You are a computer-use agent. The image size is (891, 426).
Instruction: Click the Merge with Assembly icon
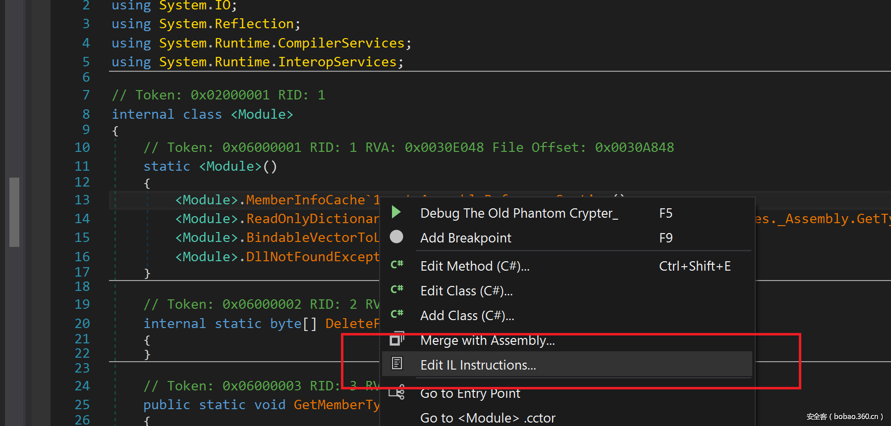coord(396,340)
